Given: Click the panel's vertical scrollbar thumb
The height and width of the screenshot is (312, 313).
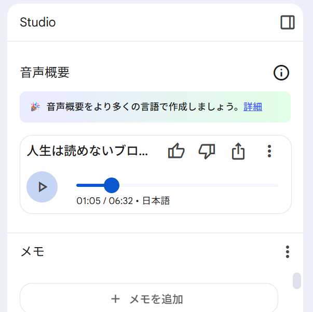Looking at the screenshot, I should 297,281.
